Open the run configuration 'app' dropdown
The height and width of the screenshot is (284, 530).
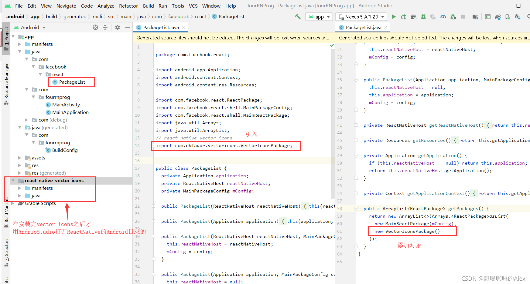tap(319, 17)
